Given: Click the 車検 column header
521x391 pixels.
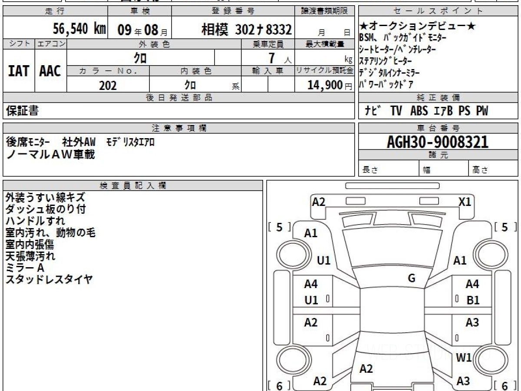Looking at the screenshot, I should 140,11.
